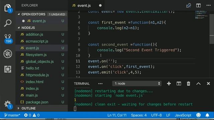
Task: Click 'Ln 11, Col 11' in status bar
Action: (117, 115)
